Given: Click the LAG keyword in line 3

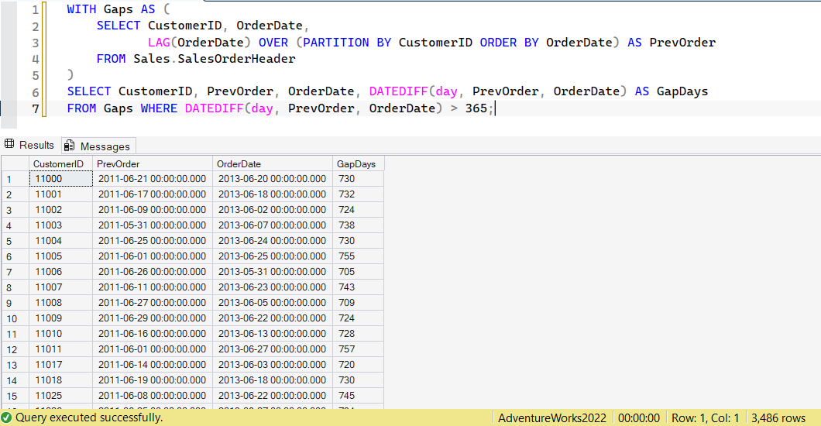Looking at the screenshot, I should (160, 43).
